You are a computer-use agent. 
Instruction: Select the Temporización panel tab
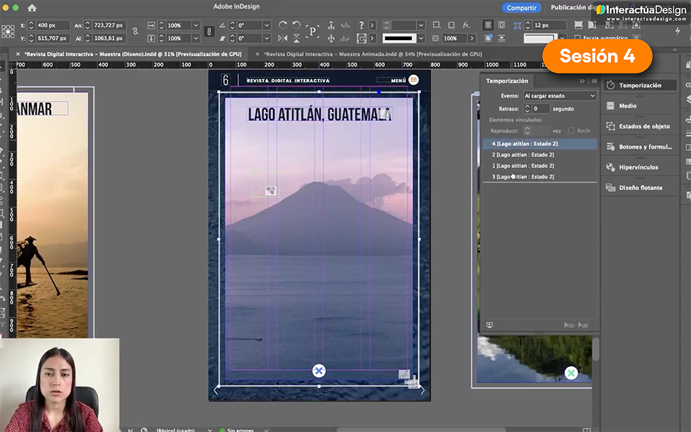507,81
